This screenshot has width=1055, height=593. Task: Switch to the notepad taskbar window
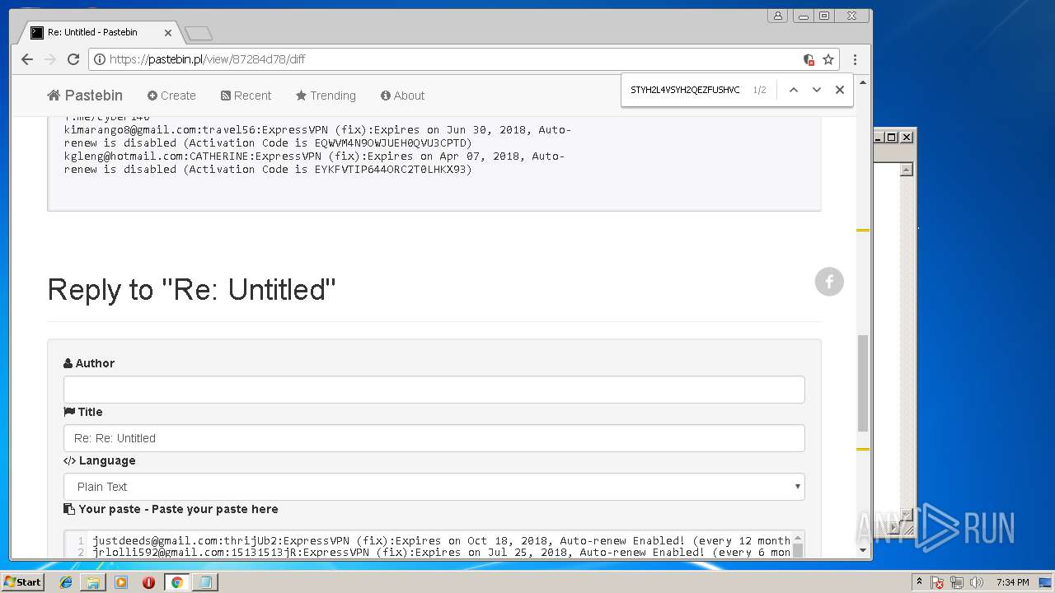(204, 582)
